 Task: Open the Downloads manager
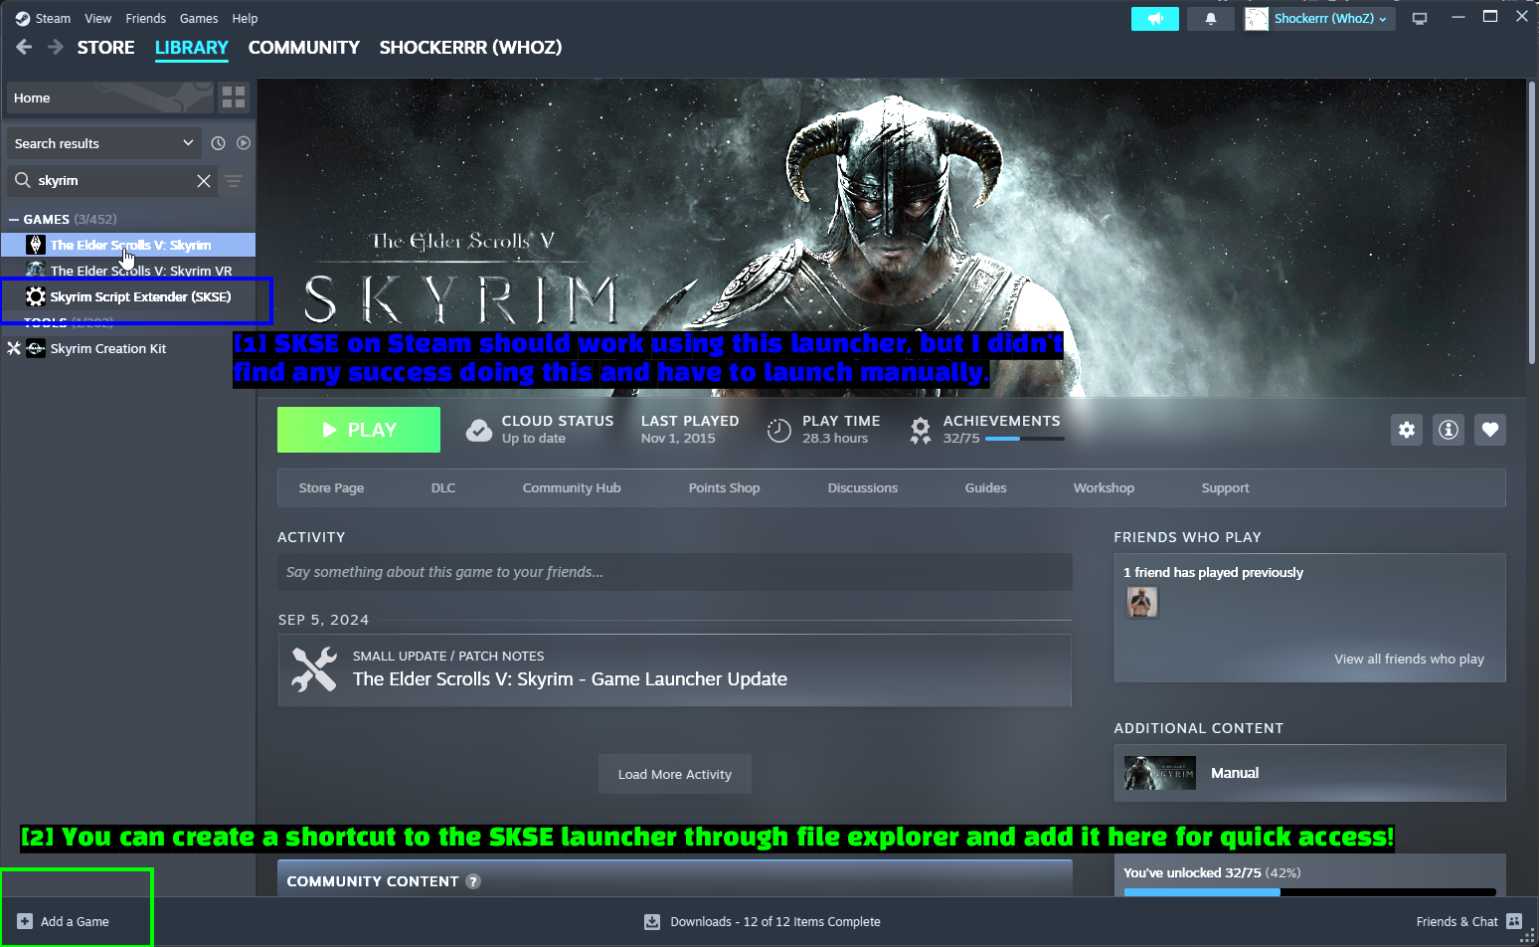(762, 922)
